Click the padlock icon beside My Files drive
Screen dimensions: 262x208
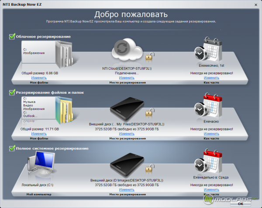[149, 112]
